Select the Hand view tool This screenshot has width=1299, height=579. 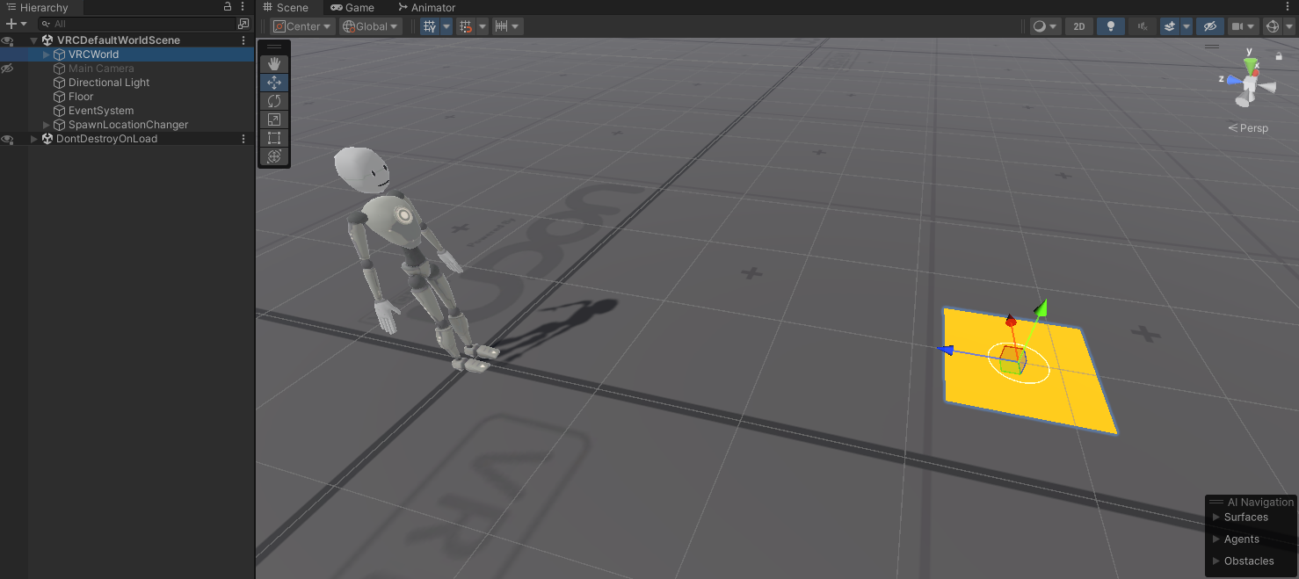pos(274,63)
